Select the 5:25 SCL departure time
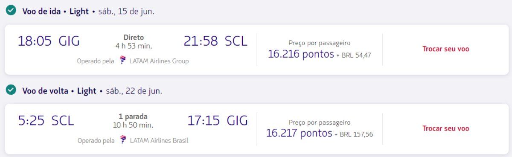Image resolution: width=512 pixels, height=157 pixels. point(46,121)
